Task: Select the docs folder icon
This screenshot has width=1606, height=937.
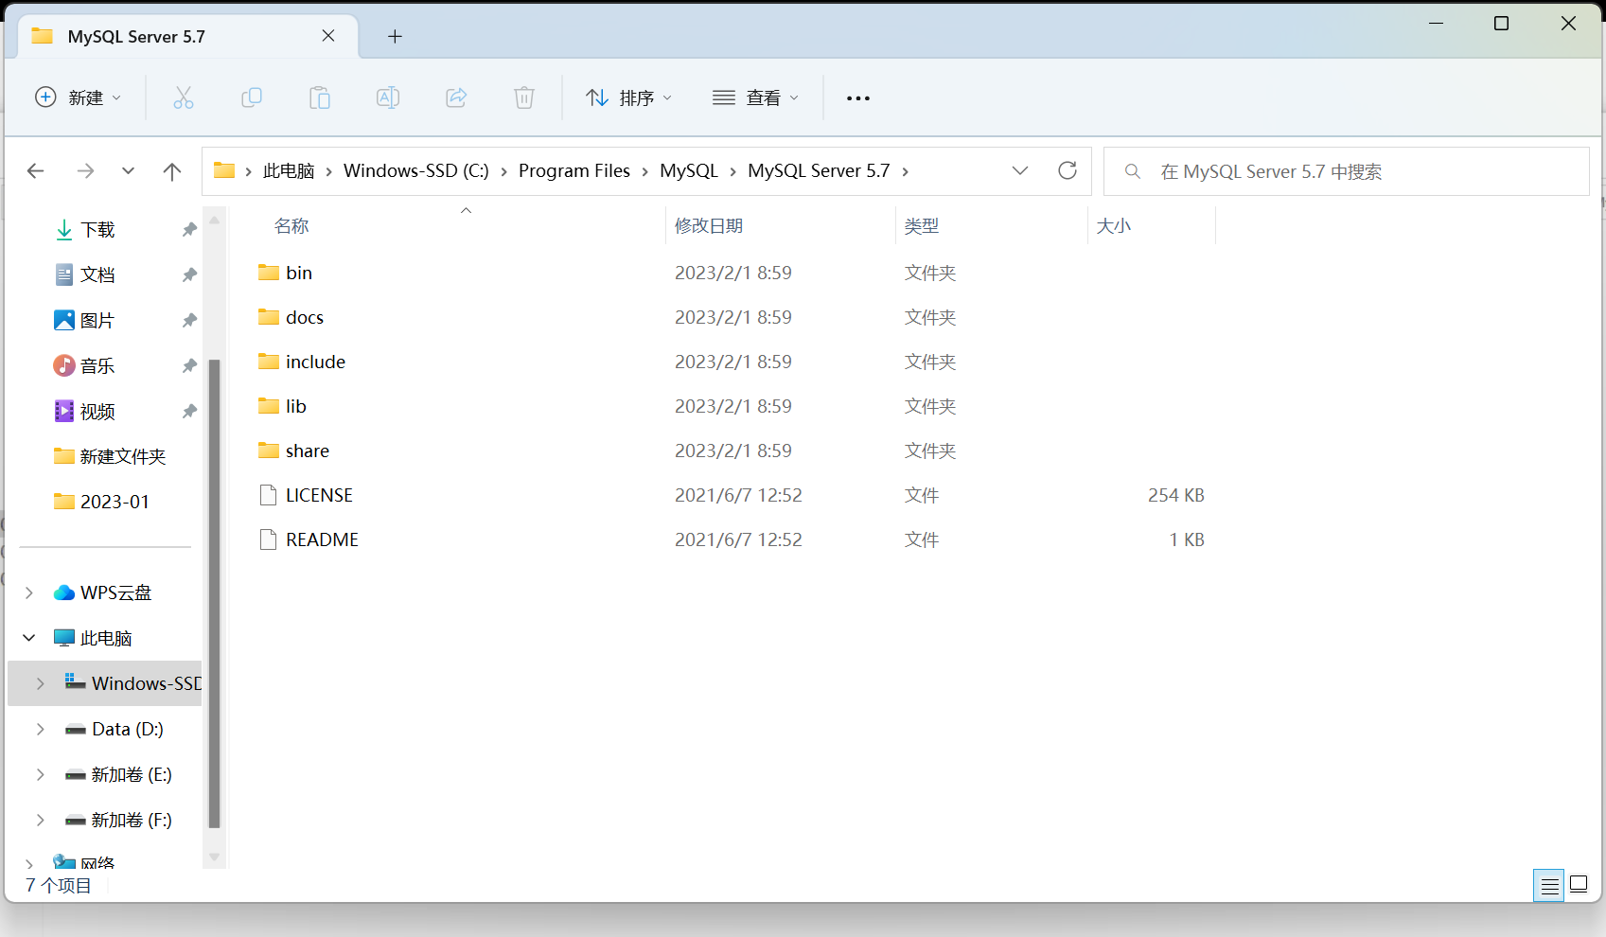Action: point(269,317)
